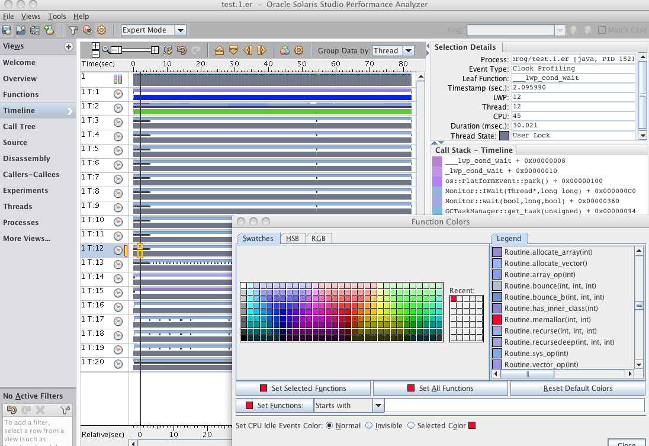
Task: Click Routine.memalloc red legend swatch
Action: 497,320
